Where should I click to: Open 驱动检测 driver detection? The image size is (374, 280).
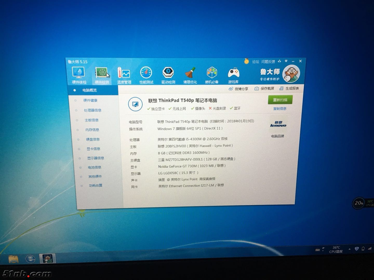point(168,75)
